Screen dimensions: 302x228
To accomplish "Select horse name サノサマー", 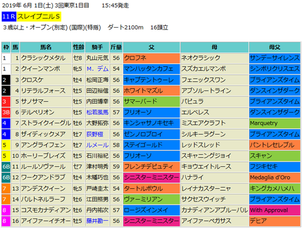I will [x=35, y=101].
